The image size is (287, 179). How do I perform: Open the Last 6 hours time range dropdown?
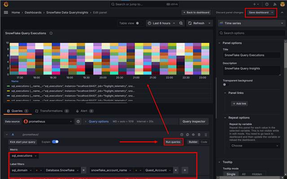(161, 23)
